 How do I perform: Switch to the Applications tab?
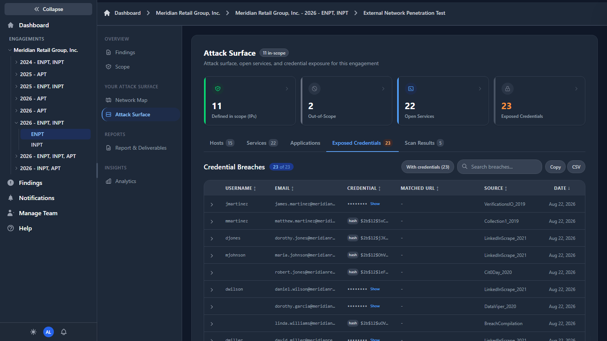(x=305, y=143)
